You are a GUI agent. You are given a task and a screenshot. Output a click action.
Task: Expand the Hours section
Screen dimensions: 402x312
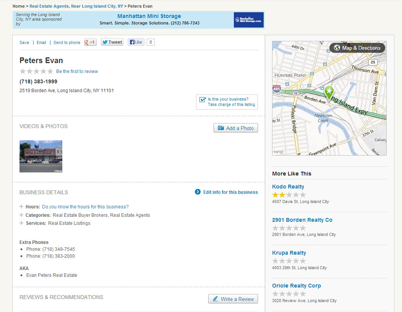tap(21, 207)
